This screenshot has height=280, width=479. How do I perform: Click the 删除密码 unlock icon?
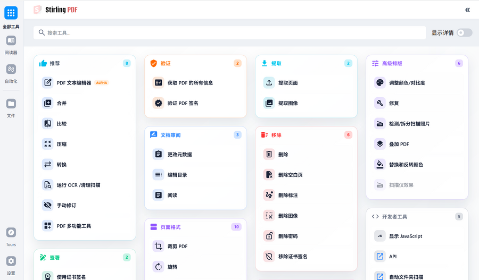coord(269,236)
